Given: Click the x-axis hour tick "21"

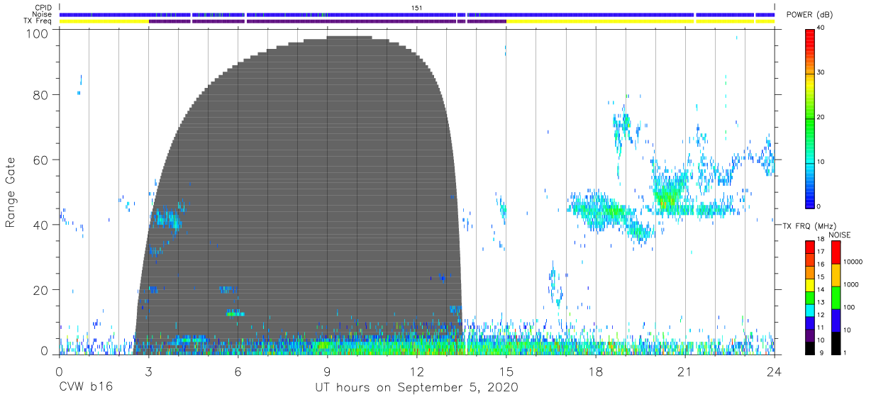Looking at the screenshot, I should click(685, 370).
